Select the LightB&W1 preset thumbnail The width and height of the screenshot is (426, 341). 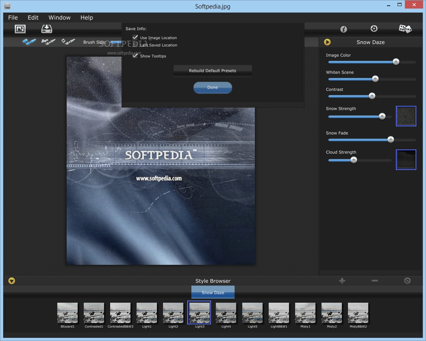(279, 313)
